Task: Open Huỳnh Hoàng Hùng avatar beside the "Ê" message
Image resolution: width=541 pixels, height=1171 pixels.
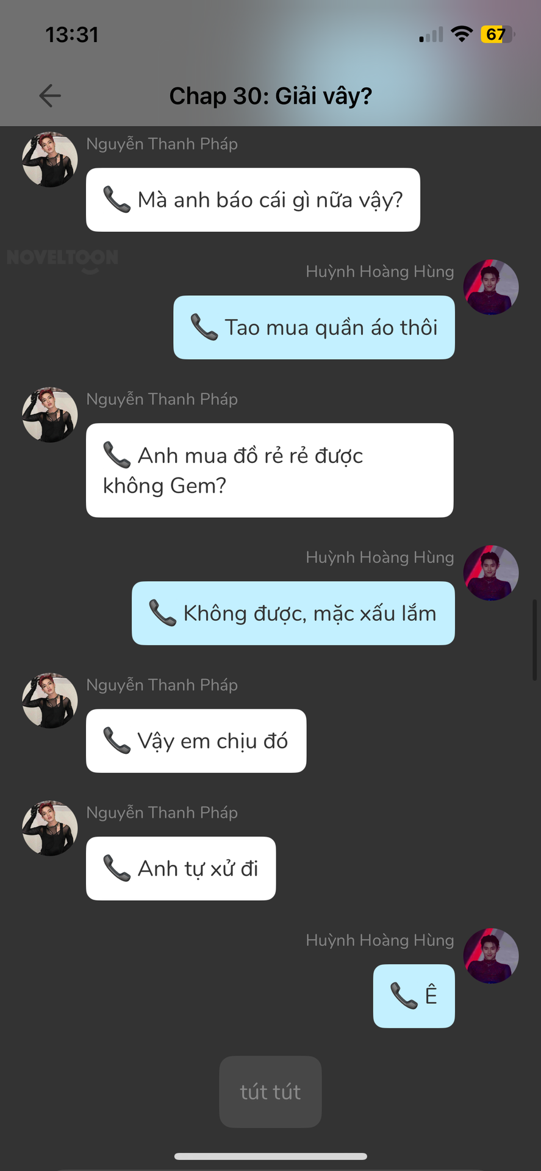Action: point(491,956)
